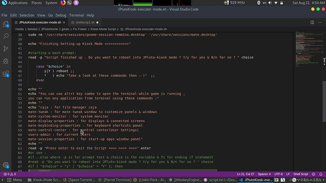Screen dimensions: 326x183
Task: Open the Debug view in activity bar
Action: 6,61
